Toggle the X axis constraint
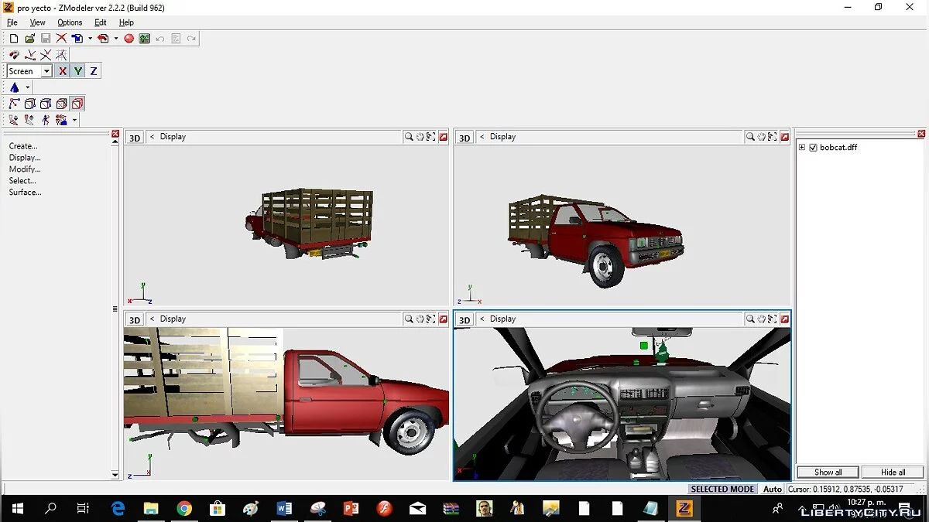 63,71
